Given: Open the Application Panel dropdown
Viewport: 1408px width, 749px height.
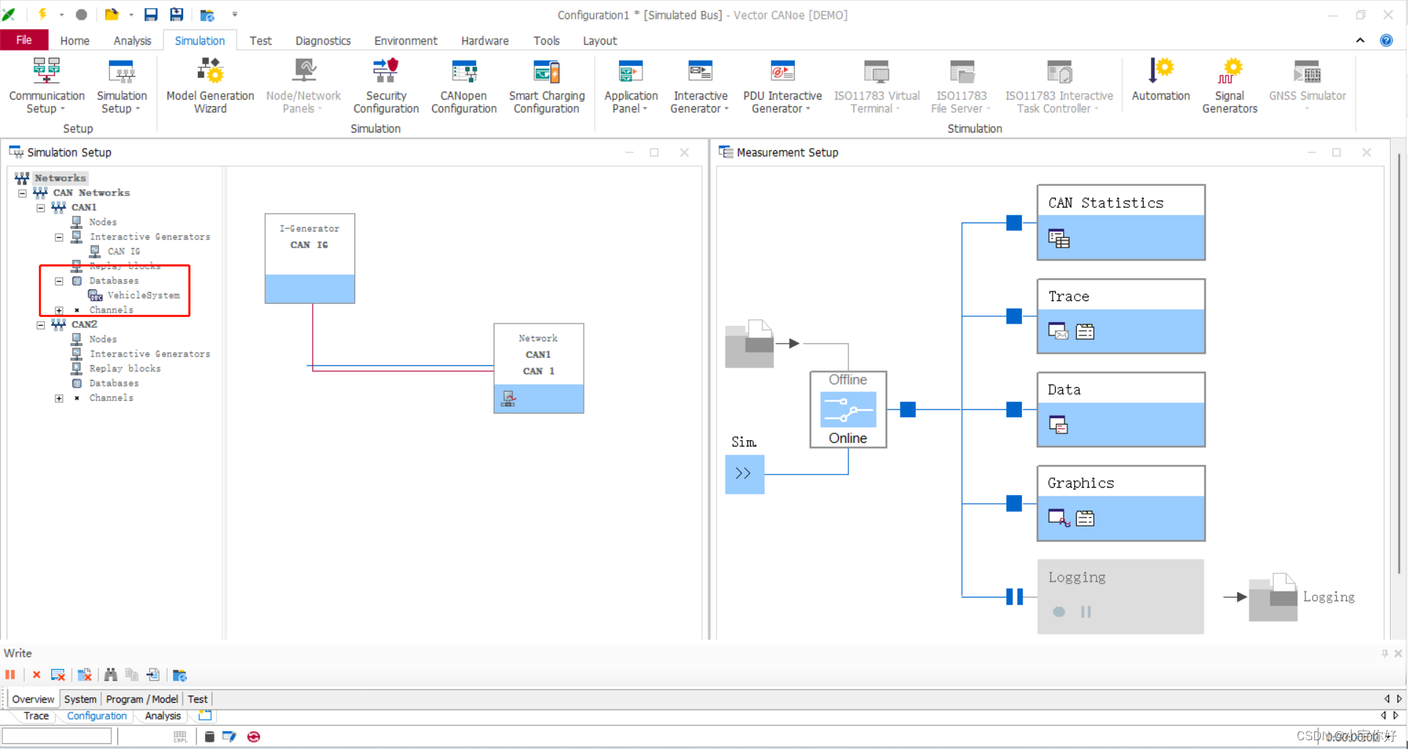Looking at the screenshot, I should pyautogui.click(x=631, y=86).
